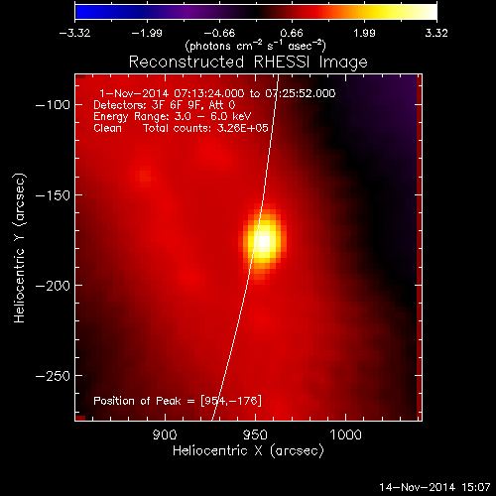Click the -200 tick label on Y axis
The width and height of the screenshot is (496, 496).
[x=53, y=286]
